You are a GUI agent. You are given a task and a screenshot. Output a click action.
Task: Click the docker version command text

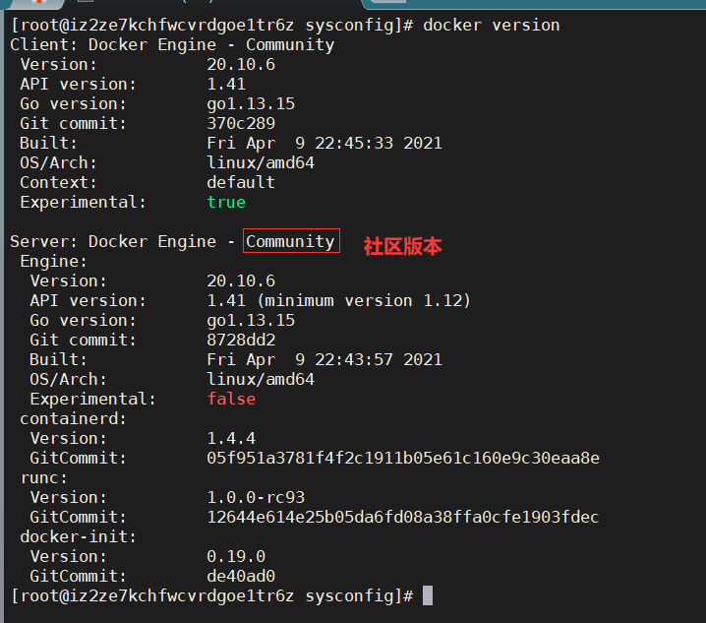(x=492, y=25)
